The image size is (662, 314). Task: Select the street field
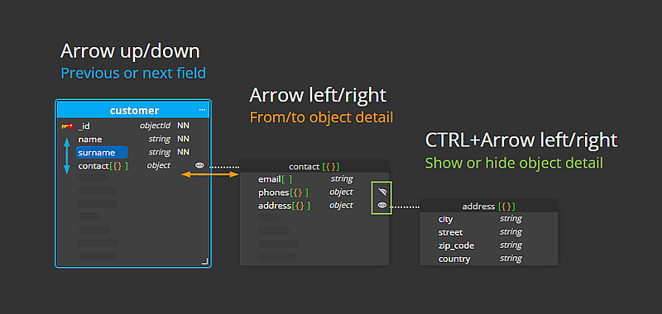pos(450,232)
